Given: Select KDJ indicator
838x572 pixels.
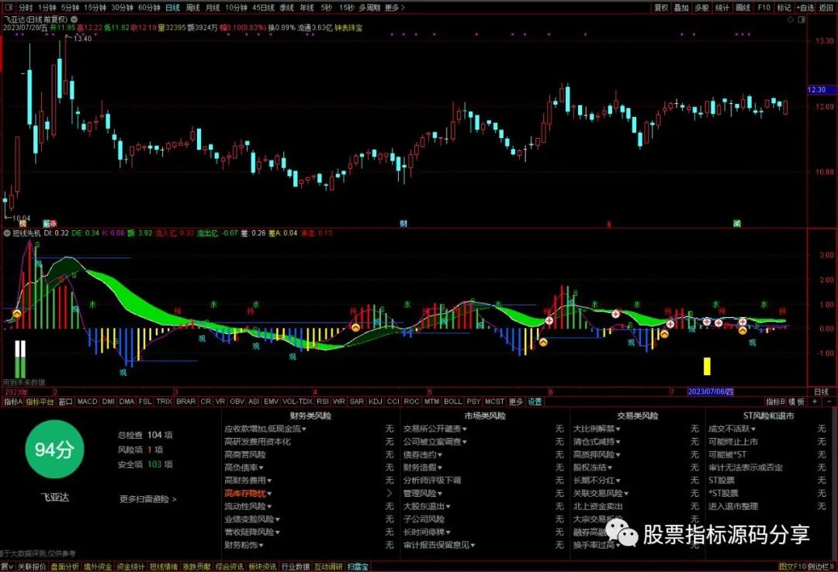Looking at the screenshot, I should 376,401.
